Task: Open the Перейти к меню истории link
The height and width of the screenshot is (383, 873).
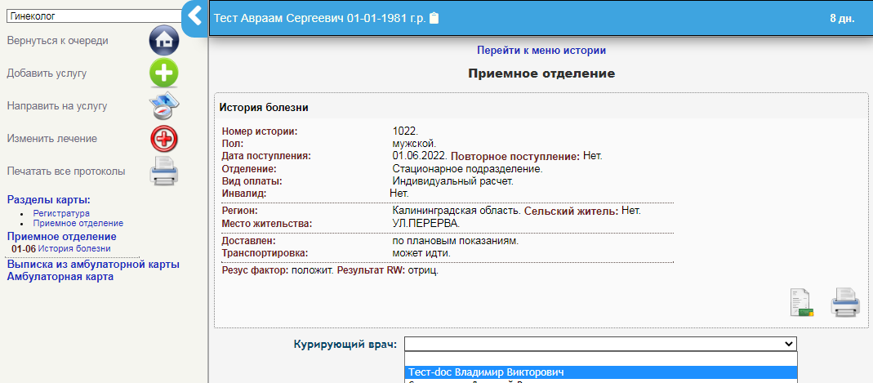Action: (x=541, y=51)
